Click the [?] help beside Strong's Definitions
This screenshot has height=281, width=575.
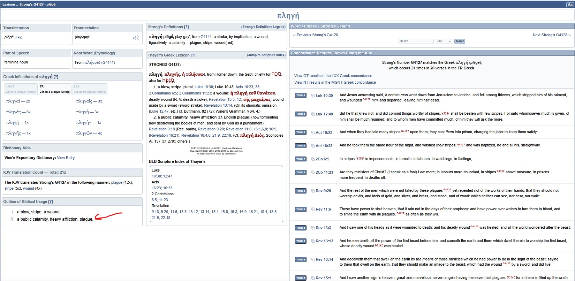[x=186, y=27]
